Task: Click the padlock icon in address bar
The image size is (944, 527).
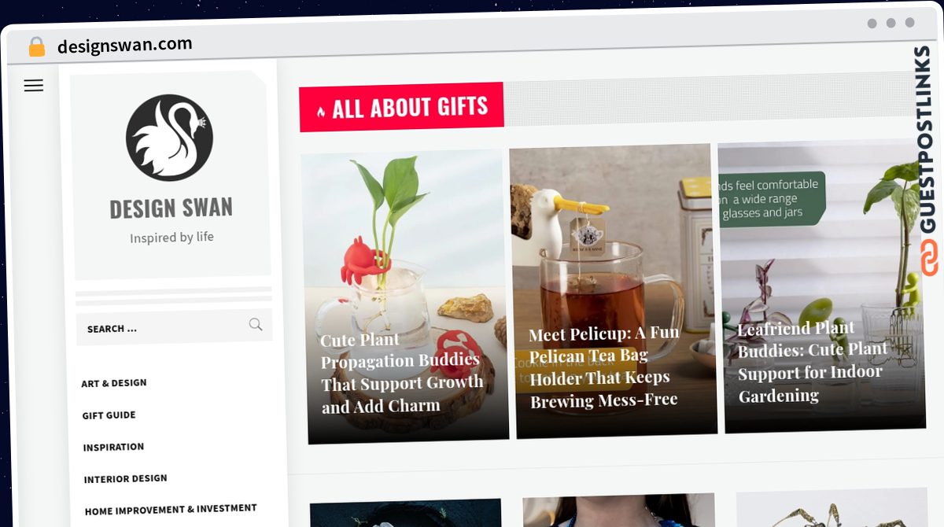Action: 37,47
